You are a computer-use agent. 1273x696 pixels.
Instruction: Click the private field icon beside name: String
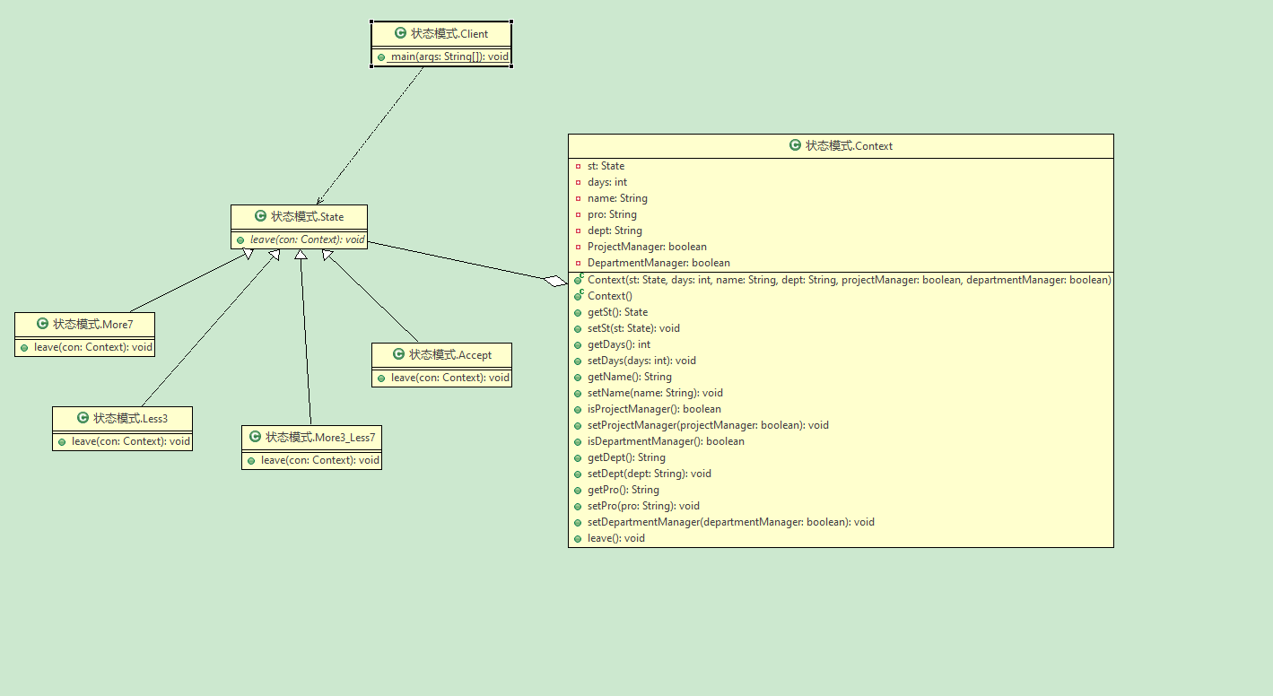pyautogui.click(x=578, y=198)
